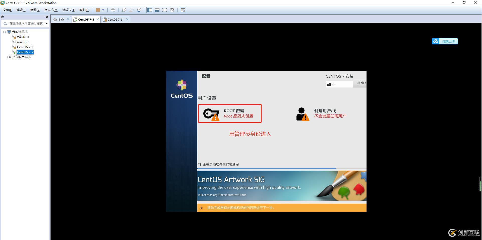
Task: Restore down the VMware Workstation window
Action: (x=464, y=3)
